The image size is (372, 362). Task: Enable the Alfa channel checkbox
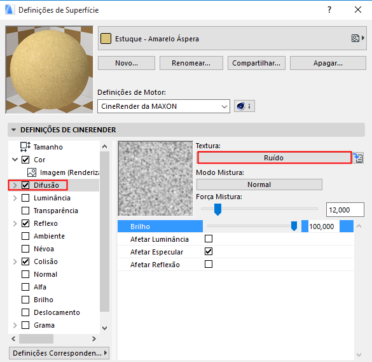[x=25, y=287]
